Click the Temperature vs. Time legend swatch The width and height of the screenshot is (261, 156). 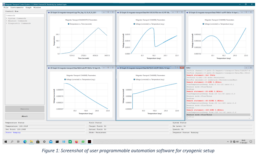click(69, 24)
